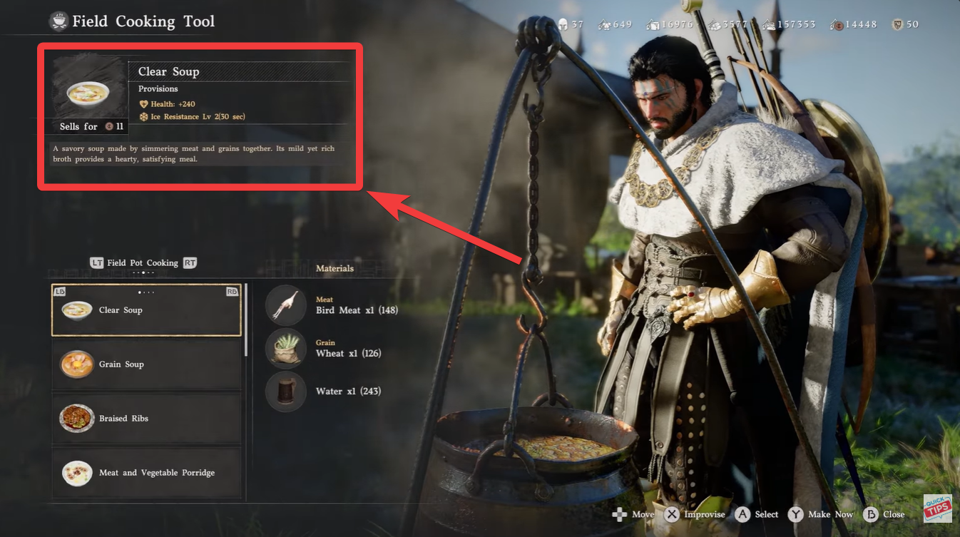This screenshot has width=960, height=537.
Task: Click the Move d-pad icon
Action: click(620, 514)
